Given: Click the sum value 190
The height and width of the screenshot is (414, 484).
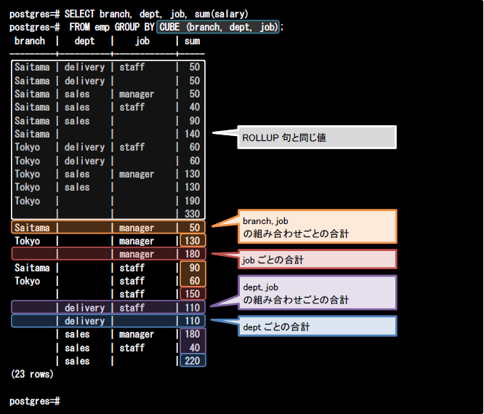Looking at the screenshot, I should pos(192,201).
